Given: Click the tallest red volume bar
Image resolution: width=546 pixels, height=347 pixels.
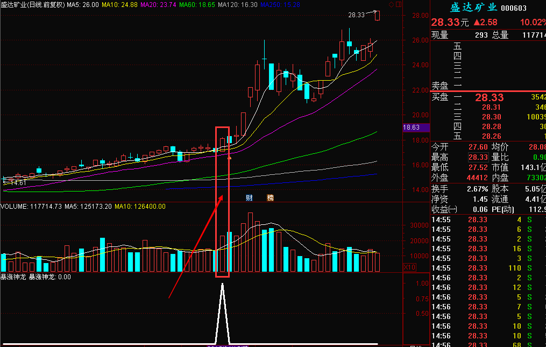Looking at the screenshot, I should (x=250, y=242).
